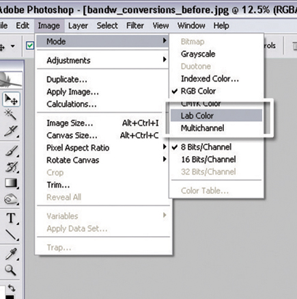Pick the Magic Wand tool
The width and height of the screenshot is (297, 299).
[10, 114]
